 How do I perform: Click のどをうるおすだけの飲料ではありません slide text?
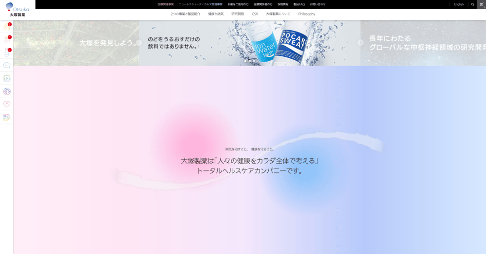pyautogui.click(x=174, y=43)
